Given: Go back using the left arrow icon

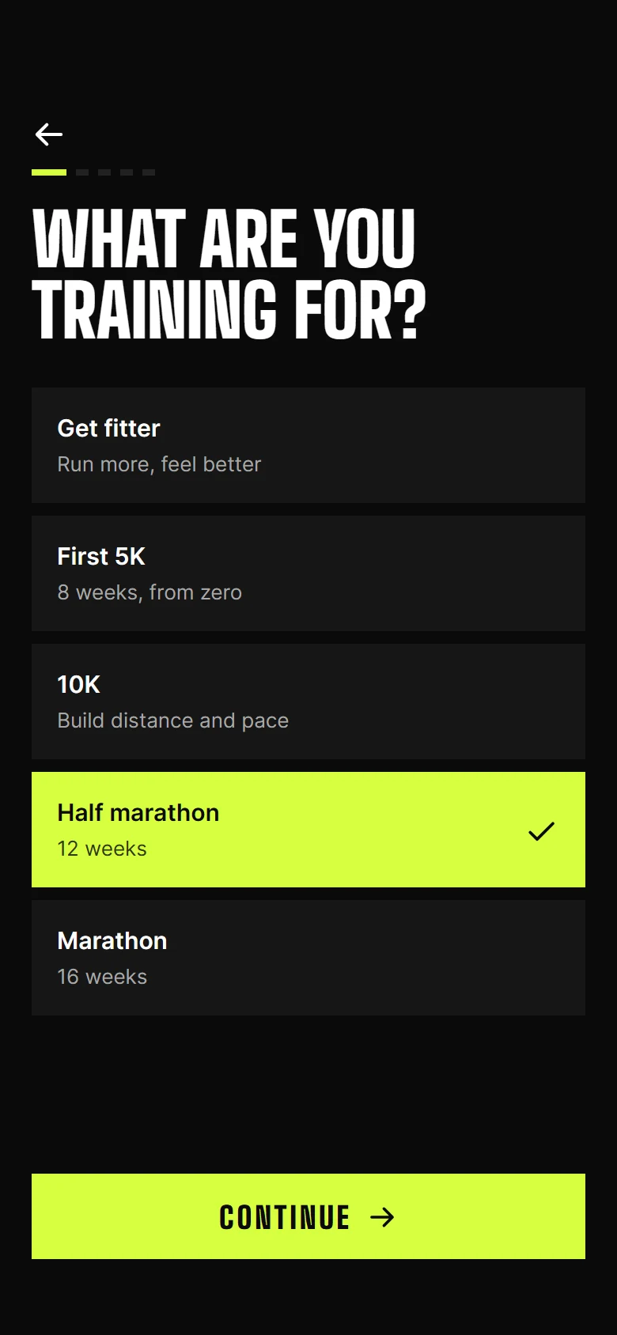Looking at the screenshot, I should pos(49,134).
